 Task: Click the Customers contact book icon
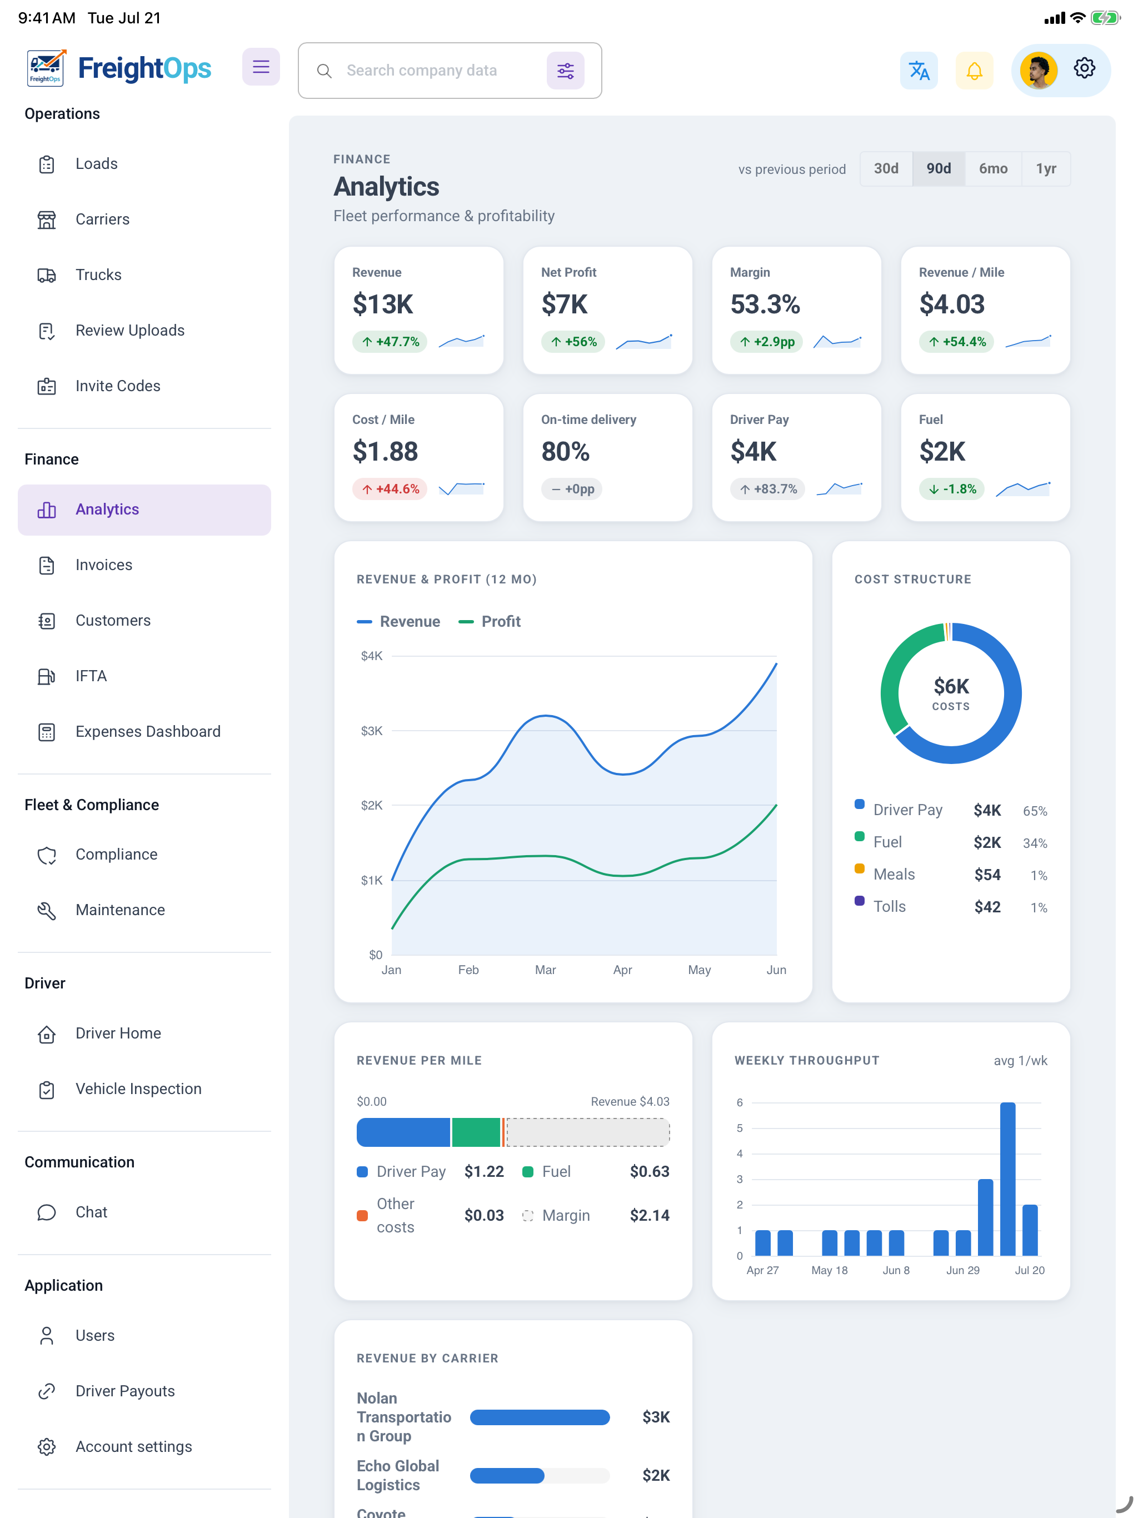[46, 621]
